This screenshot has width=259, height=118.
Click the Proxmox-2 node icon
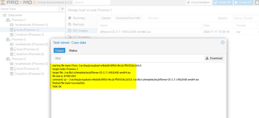pyautogui.click(x=8, y=40)
